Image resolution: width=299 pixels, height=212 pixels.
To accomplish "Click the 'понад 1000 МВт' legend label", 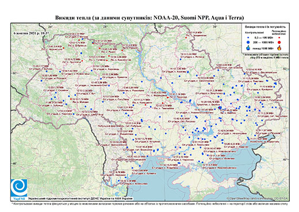I will click(263, 48).
